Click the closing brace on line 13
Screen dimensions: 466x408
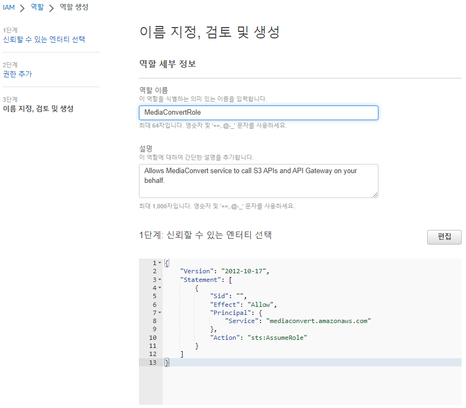click(167, 363)
